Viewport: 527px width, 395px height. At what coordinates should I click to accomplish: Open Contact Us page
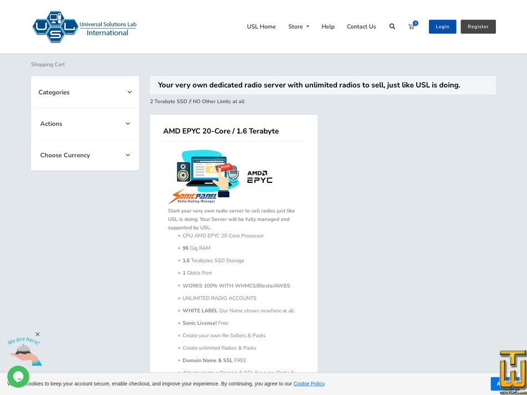[x=361, y=27]
